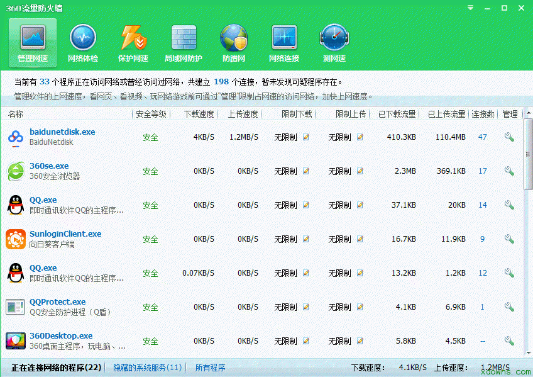Viewport: 533px width, 377px height.
Task: View the 17 connections of 360se.exe
Action: [x=482, y=171]
